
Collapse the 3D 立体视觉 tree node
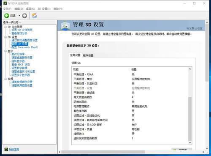[x=5, y=27]
